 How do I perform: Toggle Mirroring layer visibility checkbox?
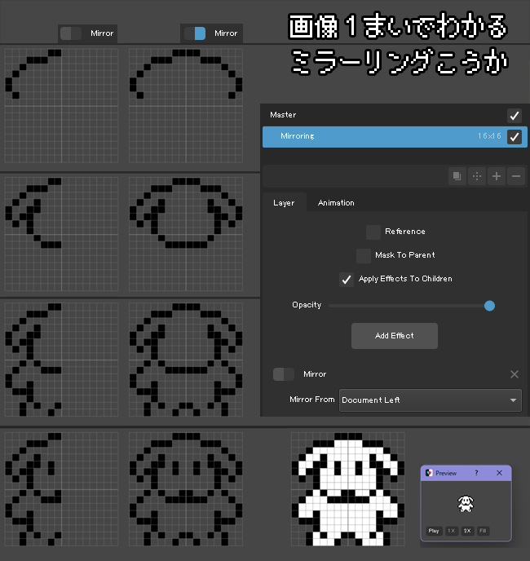tap(515, 137)
